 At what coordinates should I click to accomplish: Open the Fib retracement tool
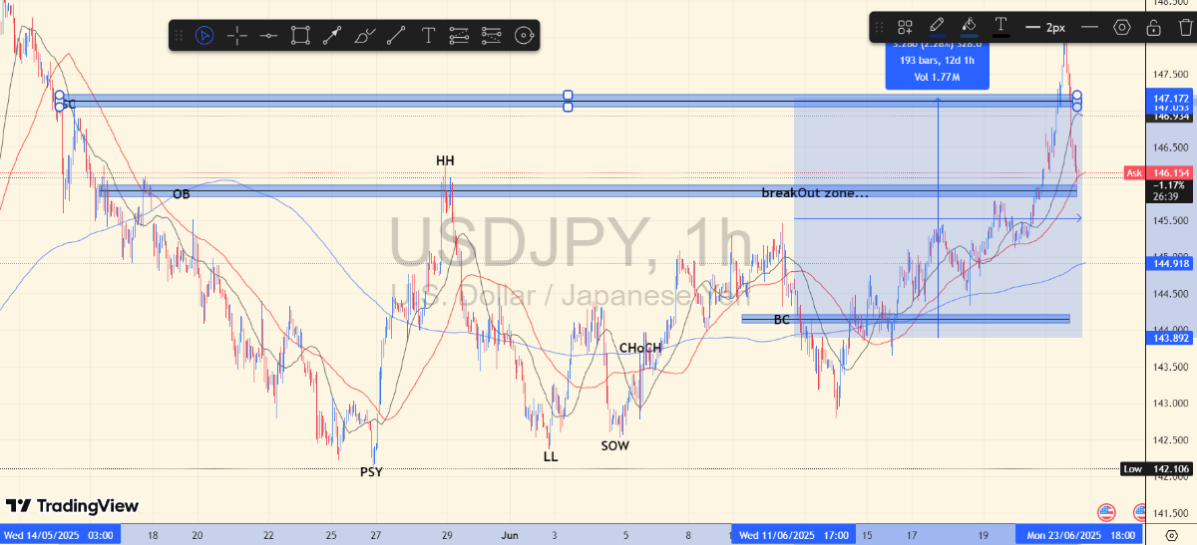[x=459, y=36]
